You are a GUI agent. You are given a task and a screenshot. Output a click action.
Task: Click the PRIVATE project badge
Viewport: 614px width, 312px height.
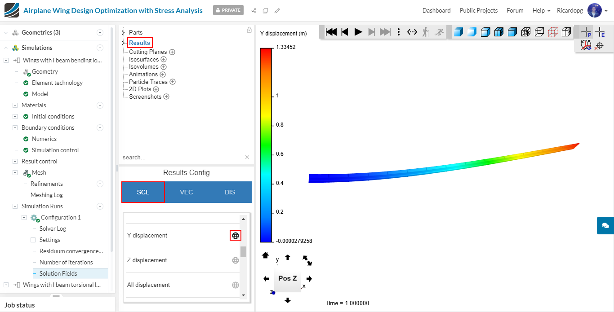228,10
